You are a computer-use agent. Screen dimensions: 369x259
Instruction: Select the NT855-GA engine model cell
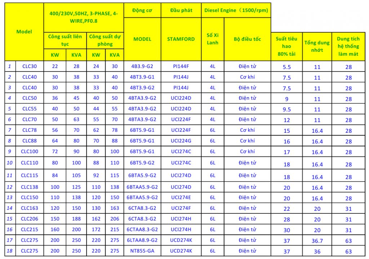coord(142,251)
